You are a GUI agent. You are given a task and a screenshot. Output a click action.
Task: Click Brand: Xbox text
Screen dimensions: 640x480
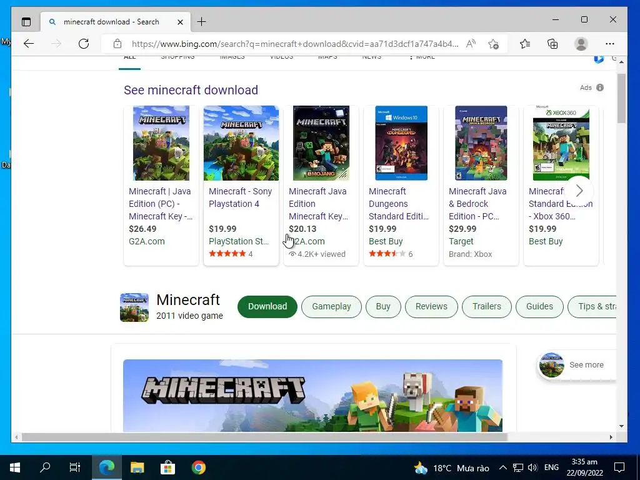pos(470,254)
